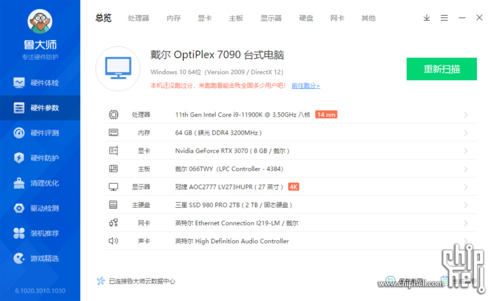Close the 鲁大师 window
The height and width of the screenshot is (301, 492).
coord(479,18)
